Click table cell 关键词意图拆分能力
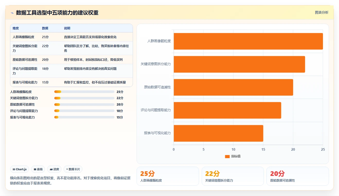 [25, 48]
